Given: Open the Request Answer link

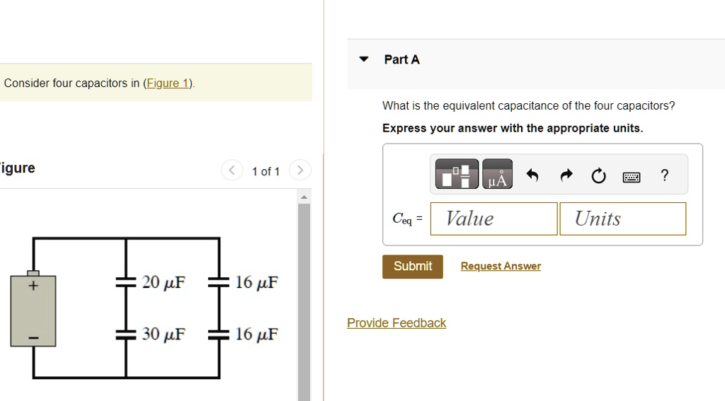Looking at the screenshot, I should [x=501, y=266].
